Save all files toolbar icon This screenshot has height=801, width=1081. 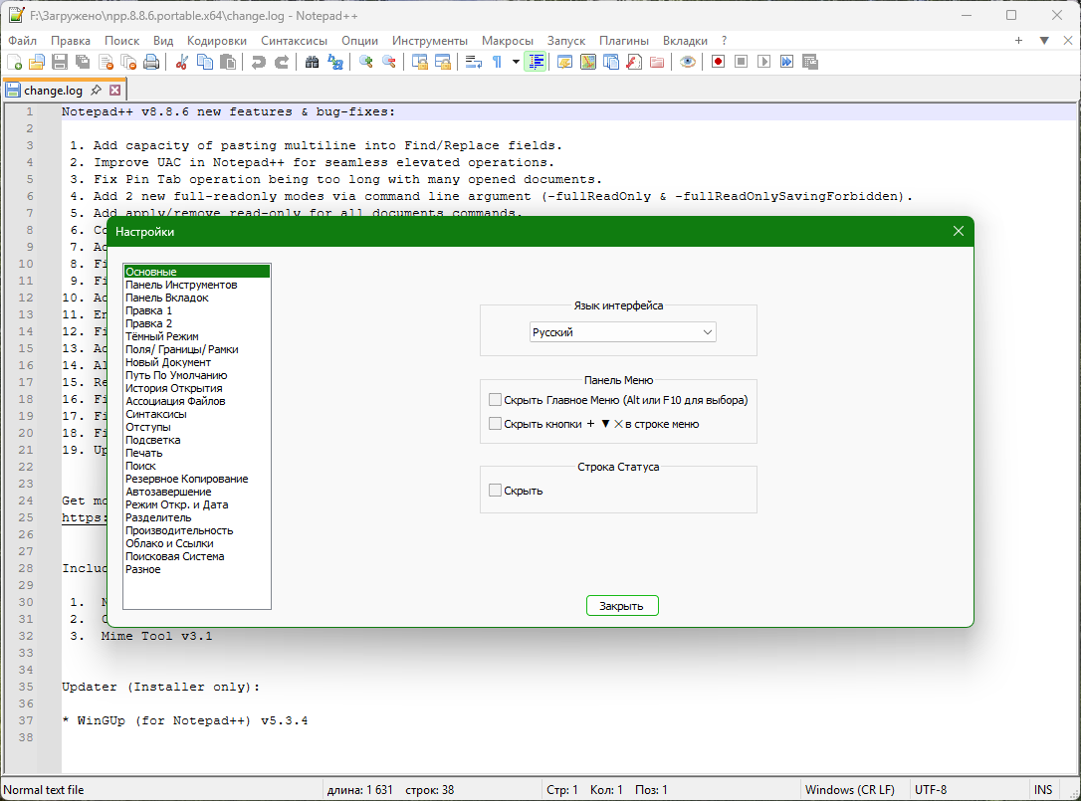point(83,62)
